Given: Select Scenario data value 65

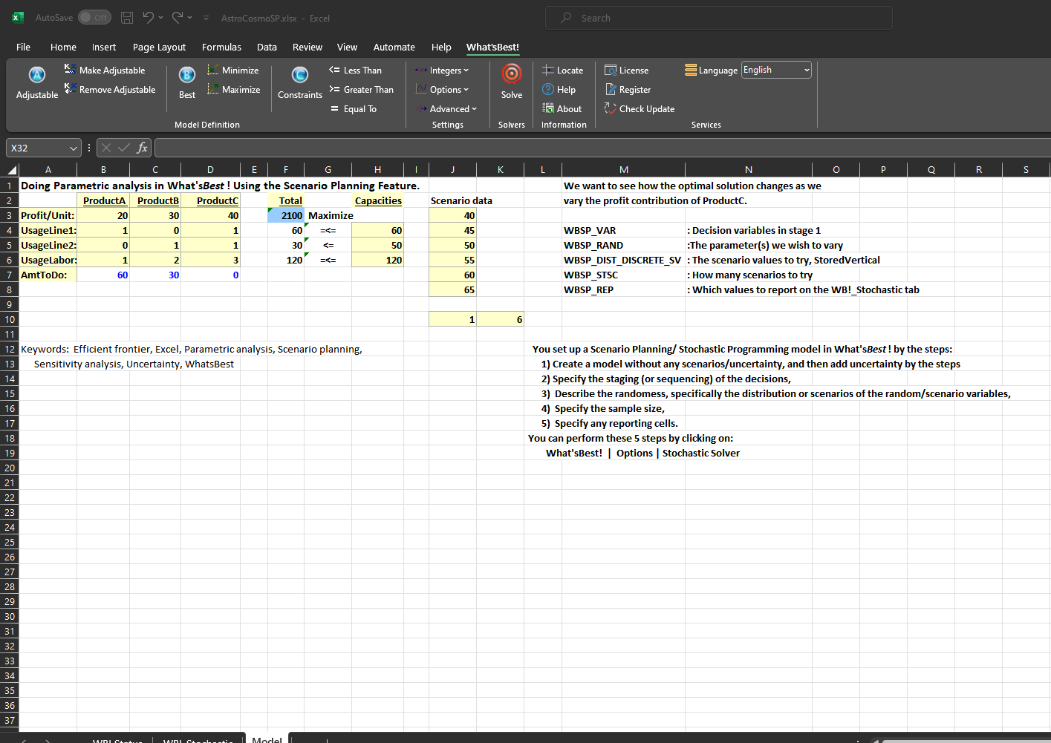Looking at the screenshot, I should (453, 289).
